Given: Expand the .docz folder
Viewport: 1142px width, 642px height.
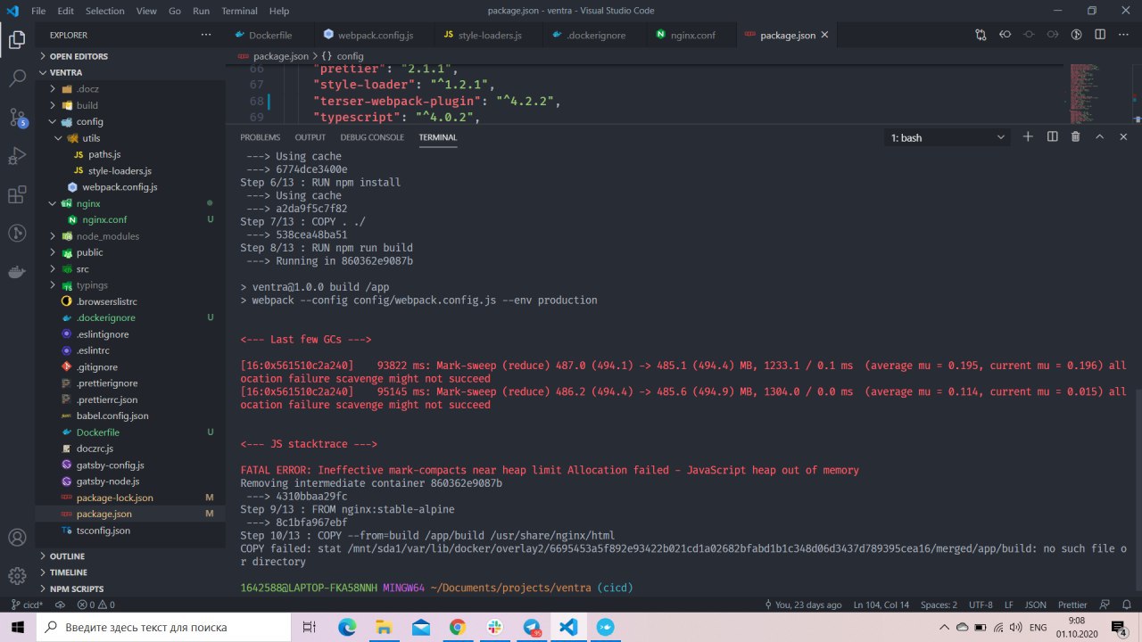Looking at the screenshot, I should tap(130, 89).
